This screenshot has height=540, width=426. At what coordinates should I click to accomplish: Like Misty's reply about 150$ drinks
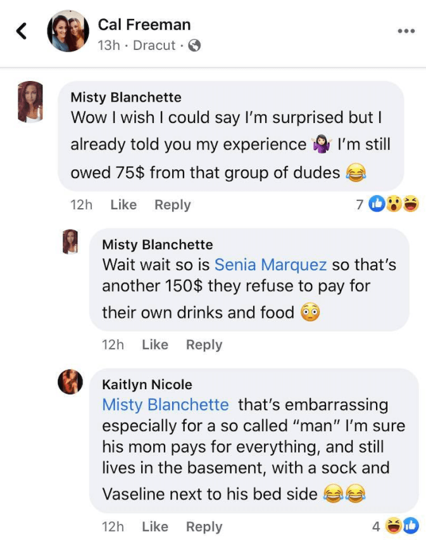pos(155,345)
